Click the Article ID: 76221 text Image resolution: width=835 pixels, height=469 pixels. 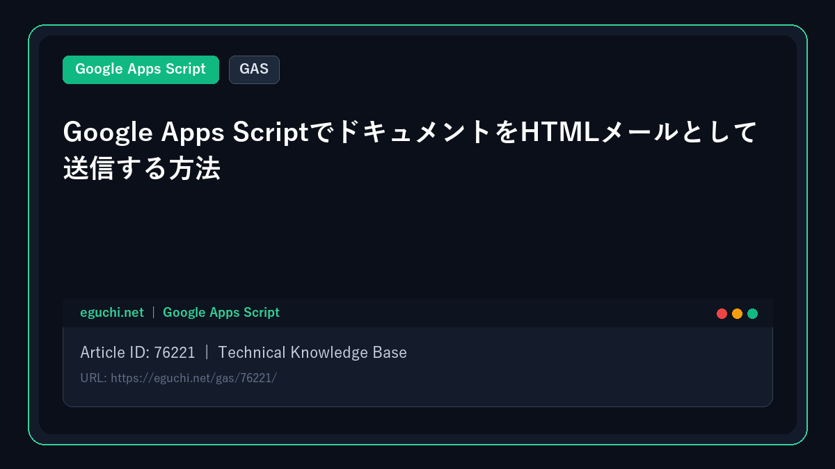tap(138, 352)
